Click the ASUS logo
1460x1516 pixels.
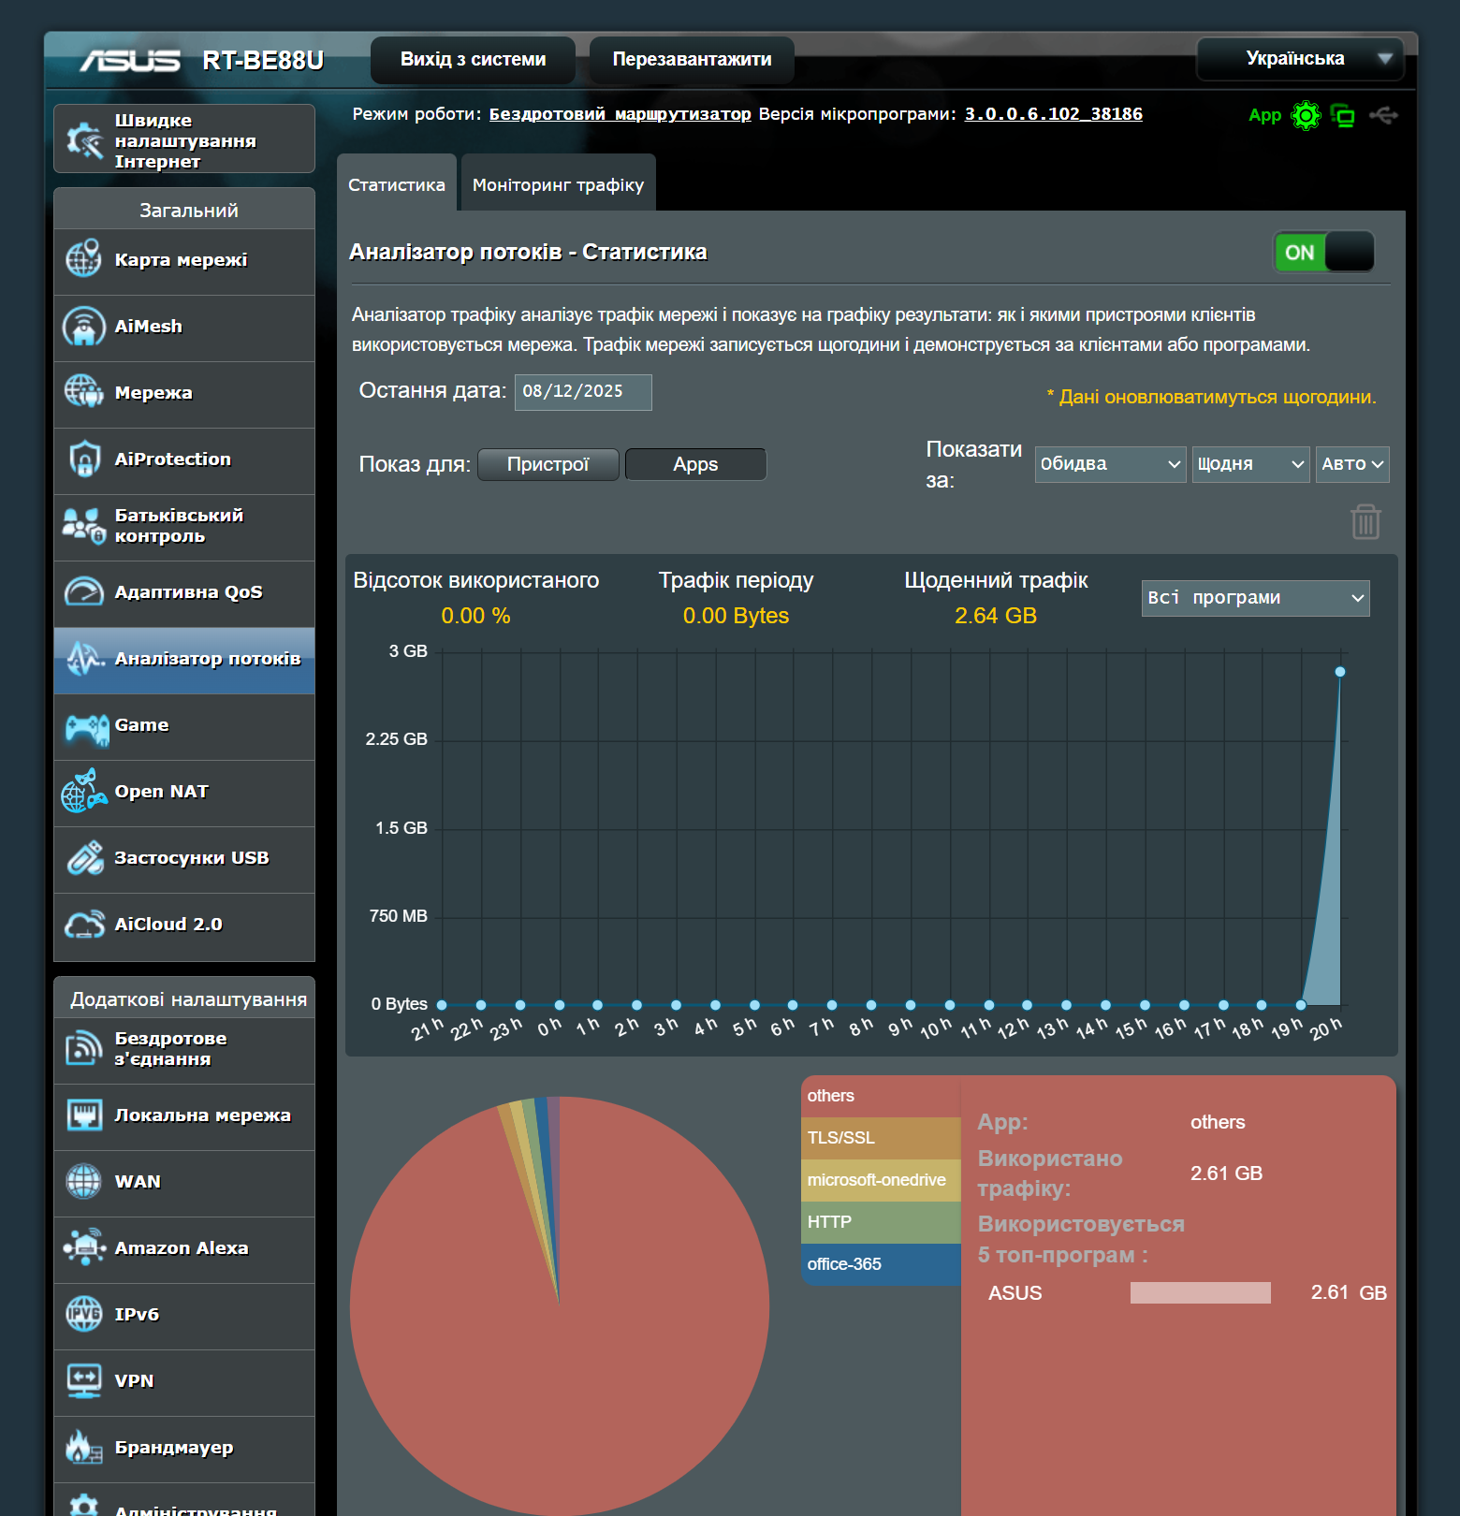tap(130, 61)
